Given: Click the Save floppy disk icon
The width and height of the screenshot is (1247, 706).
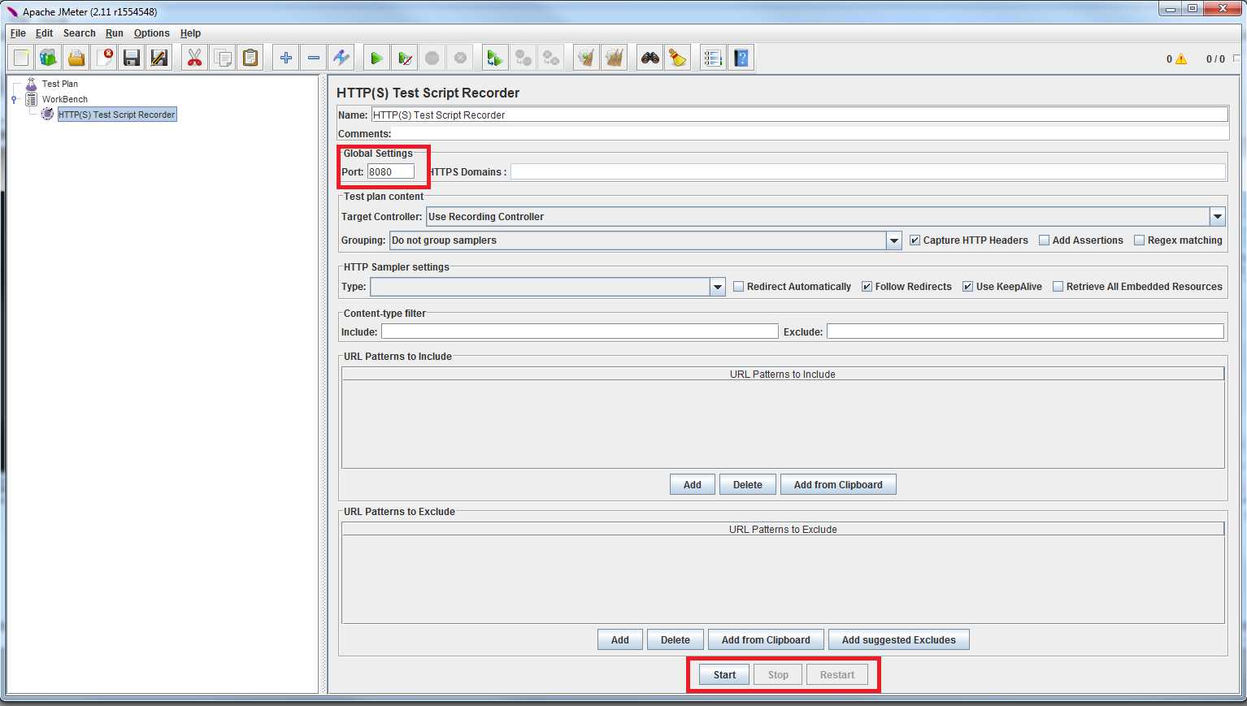Looking at the screenshot, I should [132, 58].
